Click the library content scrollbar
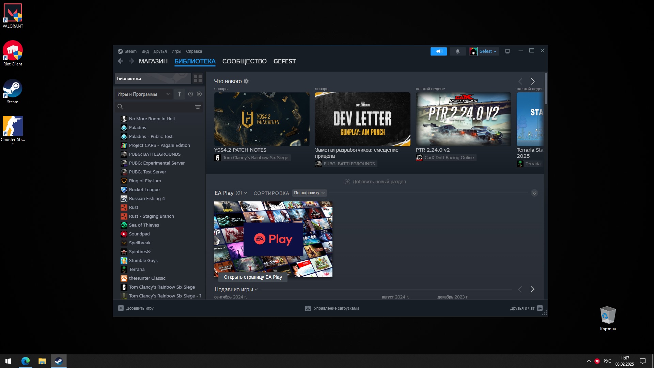This screenshot has height=368, width=654. [x=546, y=89]
